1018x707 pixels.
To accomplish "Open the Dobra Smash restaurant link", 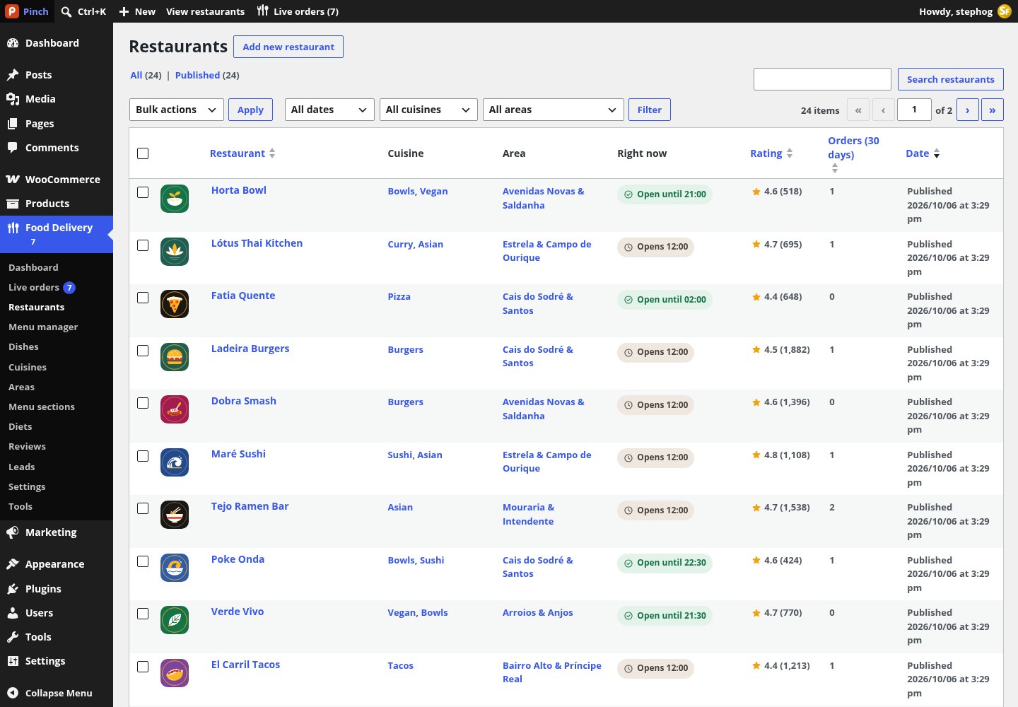I will [x=244, y=401].
